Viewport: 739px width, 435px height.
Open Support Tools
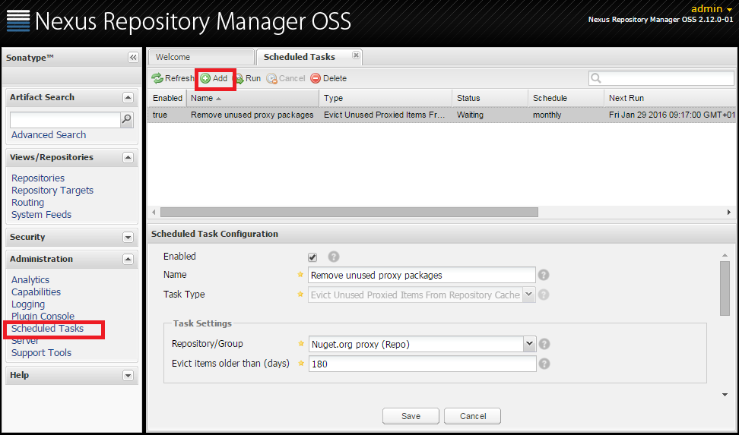point(42,353)
